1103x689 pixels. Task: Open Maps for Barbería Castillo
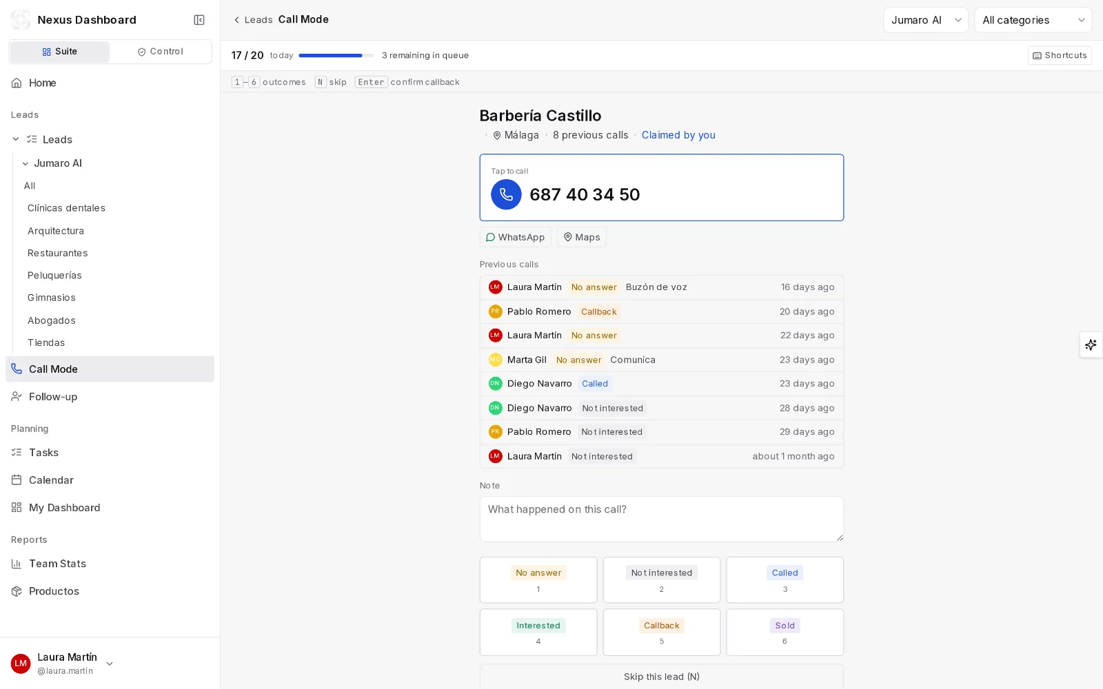tap(582, 237)
